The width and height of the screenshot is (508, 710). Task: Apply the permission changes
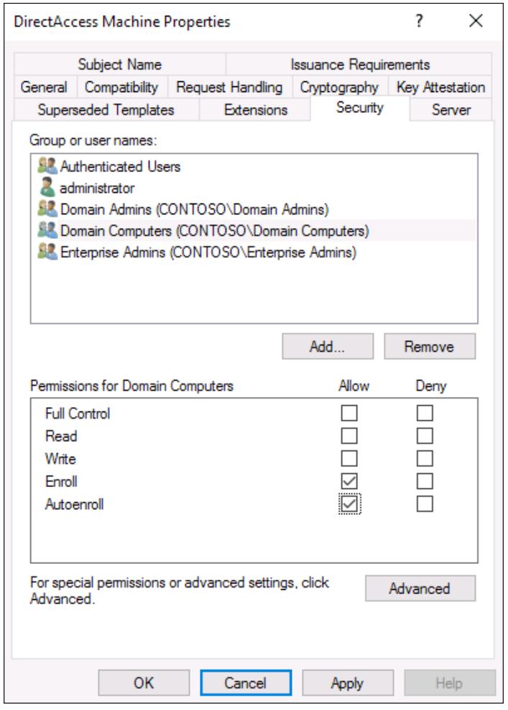pos(348,683)
